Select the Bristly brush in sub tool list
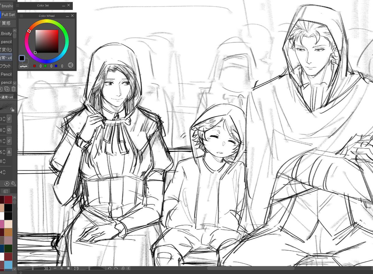The image size is (373, 274). point(6,34)
